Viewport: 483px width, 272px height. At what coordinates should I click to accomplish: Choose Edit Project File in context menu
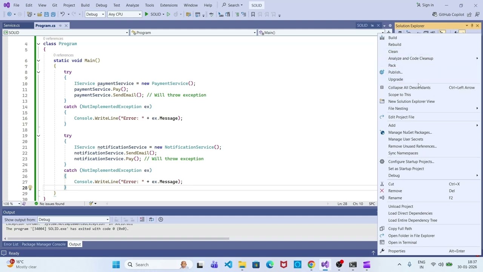[429, 117]
